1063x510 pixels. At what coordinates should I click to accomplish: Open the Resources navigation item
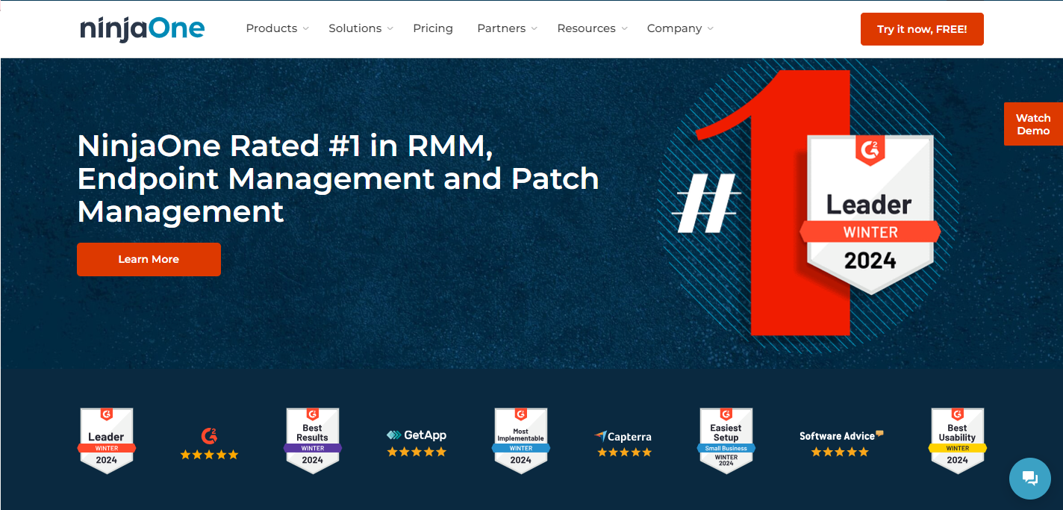[x=587, y=28]
